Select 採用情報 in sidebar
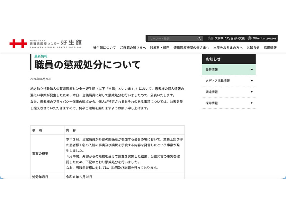This screenshot has width=286, height=214. coord(229,103)
